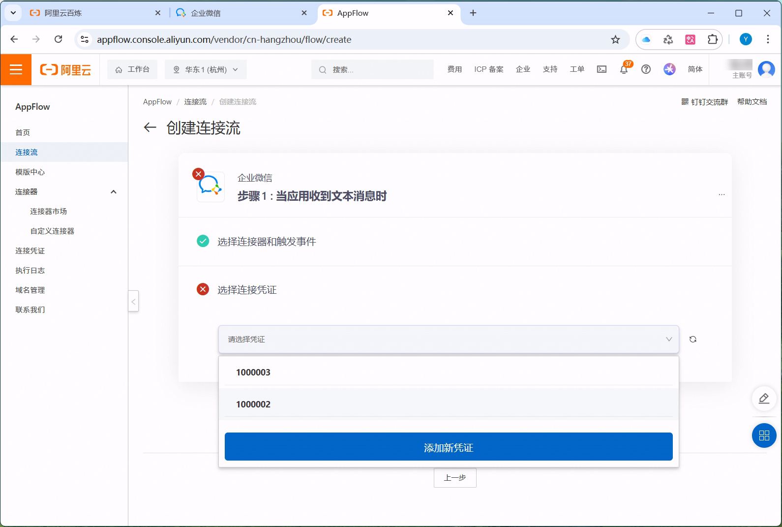This screenshot has height=527, width=782.
Task: Collapse the 连接器 sidebar group
Action: click(114, 192)
